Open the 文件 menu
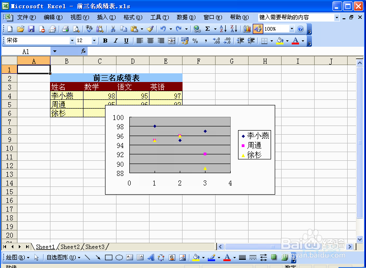 click(27, 17)
